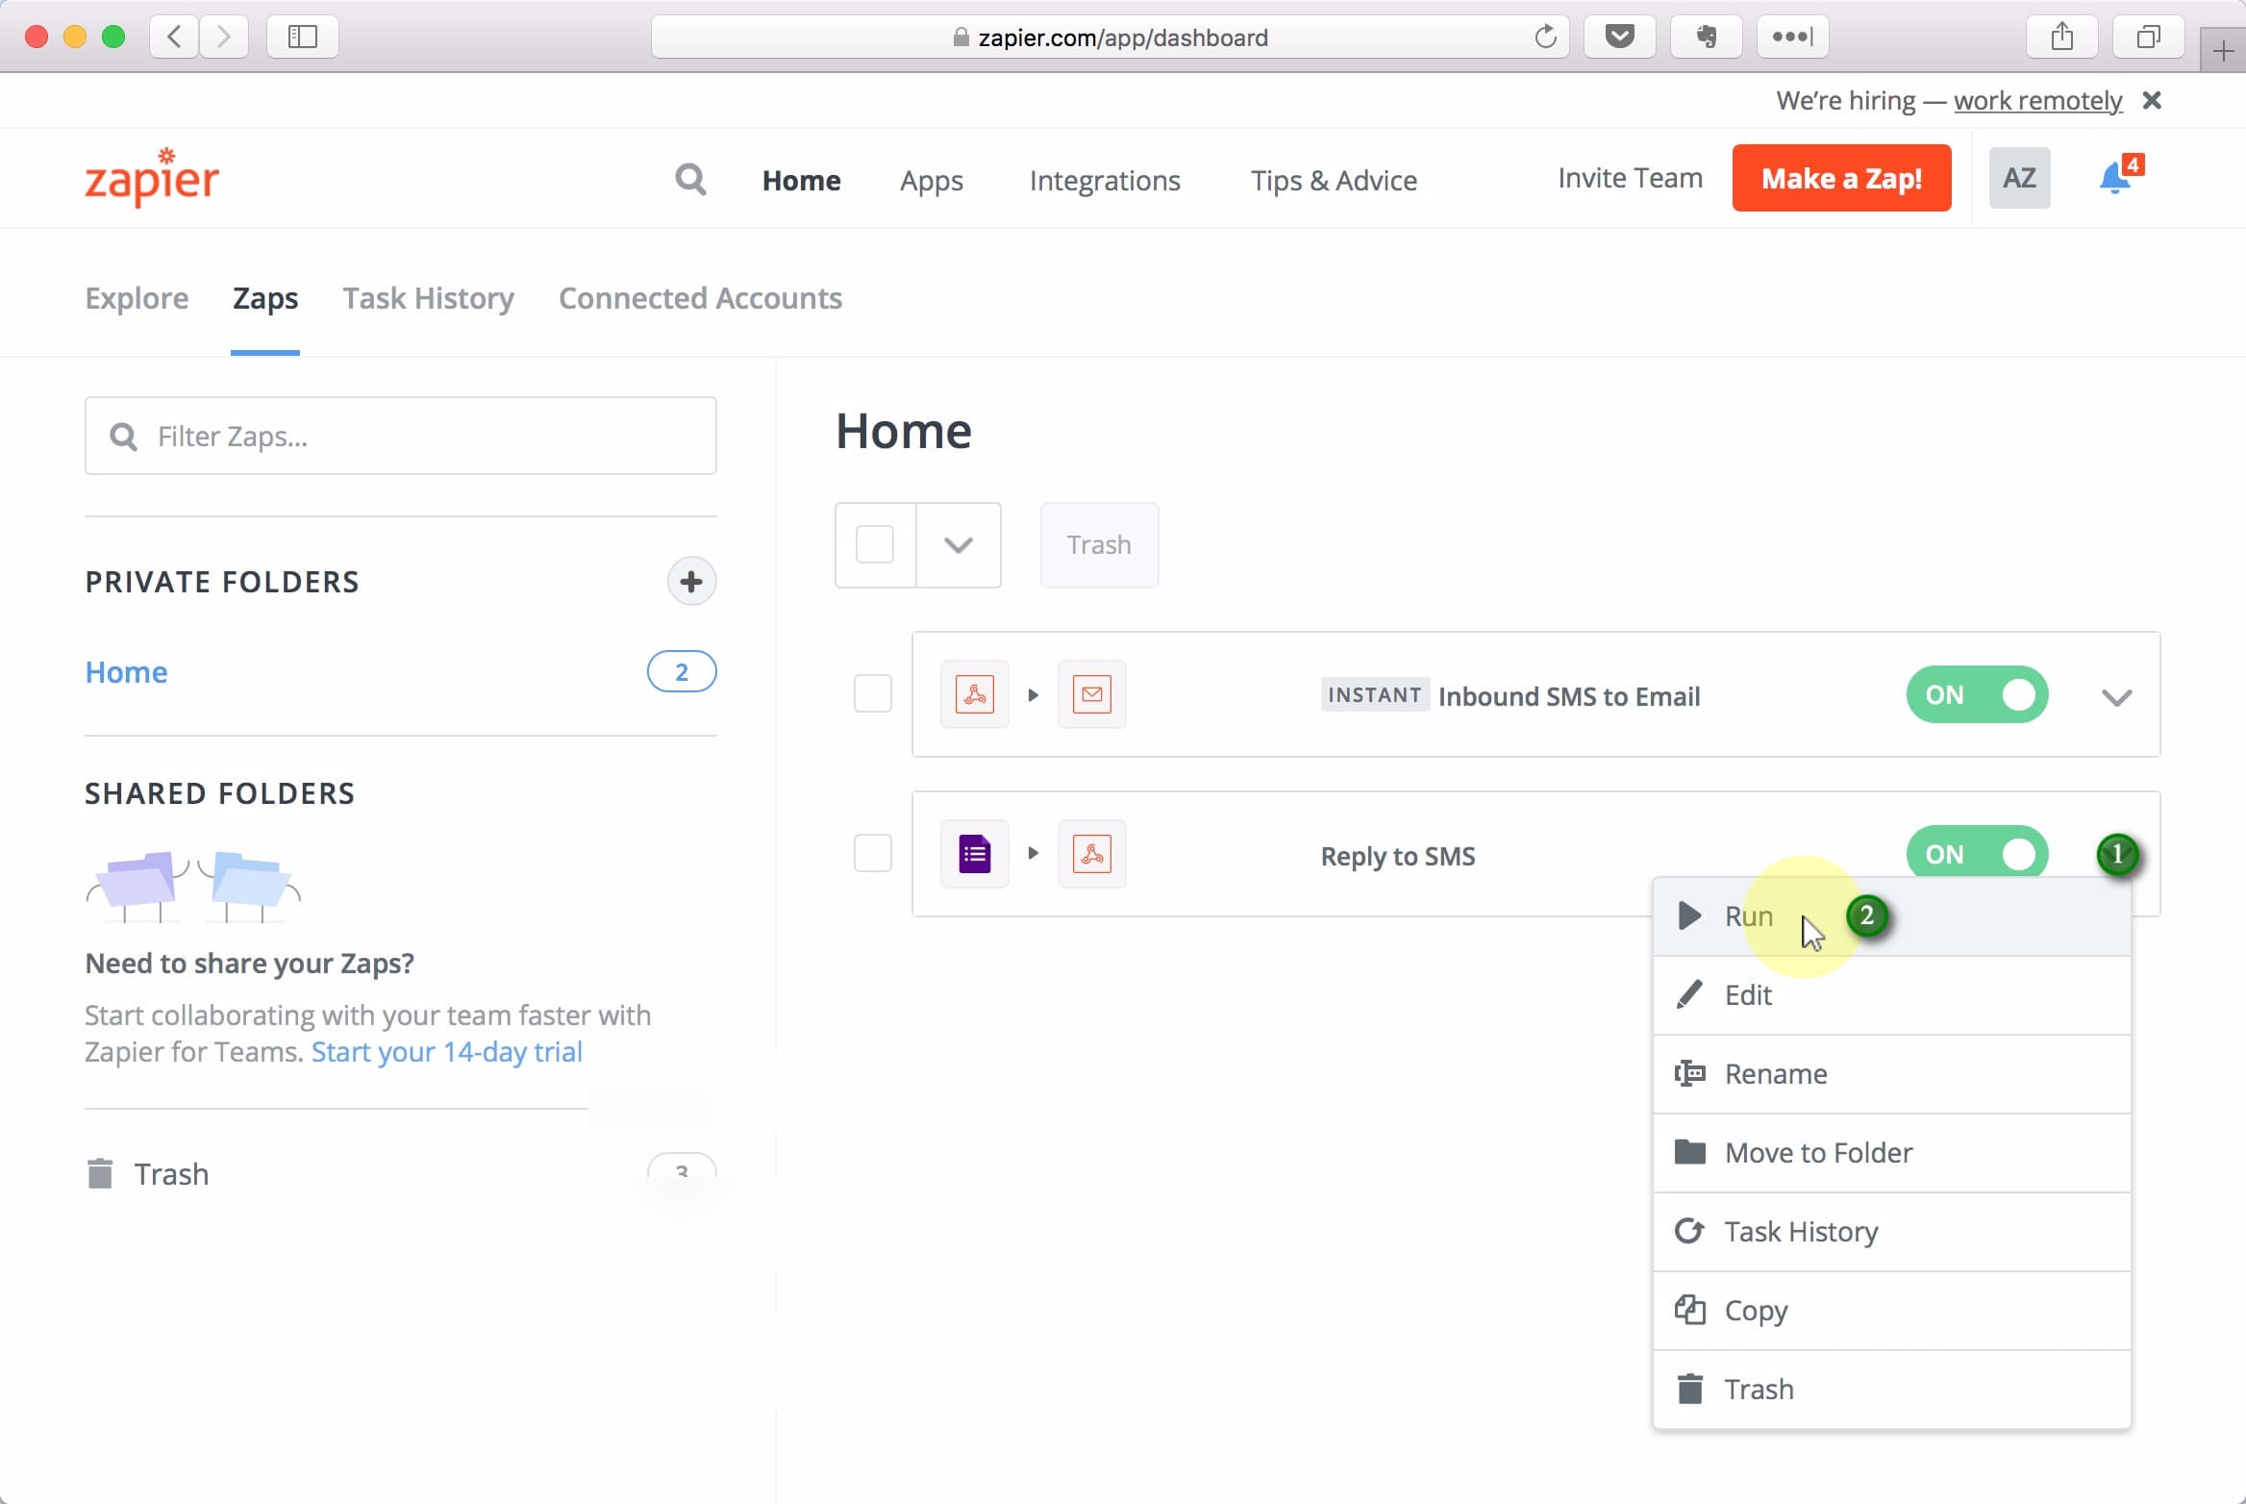Expand the Inbound SMS to Email options chevron
Viewport: 2246px width, 1504px height.
pyautogui.click(x=2116, y=696)
